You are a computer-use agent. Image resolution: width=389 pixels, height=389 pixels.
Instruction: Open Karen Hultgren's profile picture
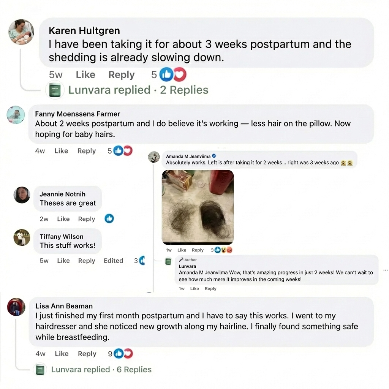tap(21, 32)
